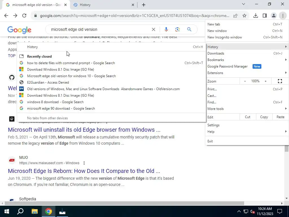This screenshot has height=217, width=289.
Task: Reopen the OldVersion.com recently closed entry
Action: tap(111, 89)
